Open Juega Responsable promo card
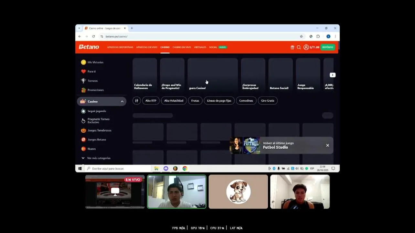Image resolution: width=415 pixels, height=233 pixels. tap(308, 74)
